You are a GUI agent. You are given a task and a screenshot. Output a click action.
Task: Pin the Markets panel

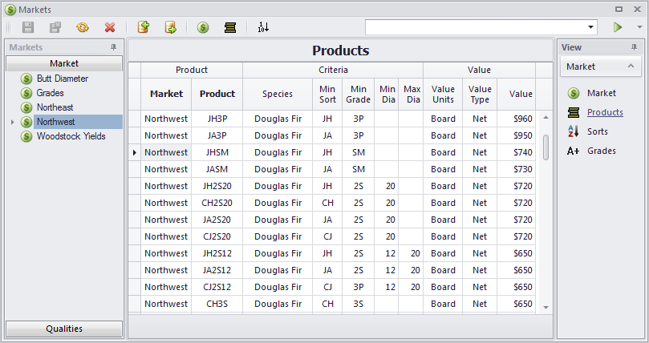113,47
